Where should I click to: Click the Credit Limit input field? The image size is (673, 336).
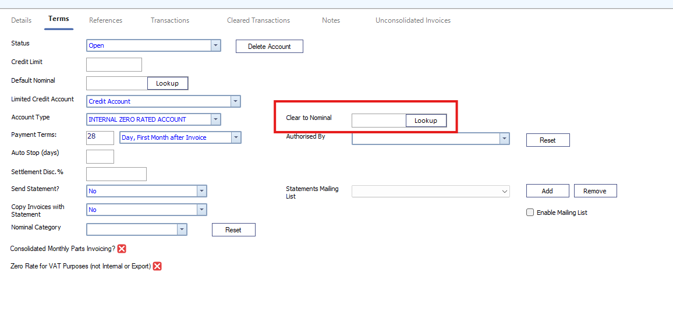click(x=114, y=65)
